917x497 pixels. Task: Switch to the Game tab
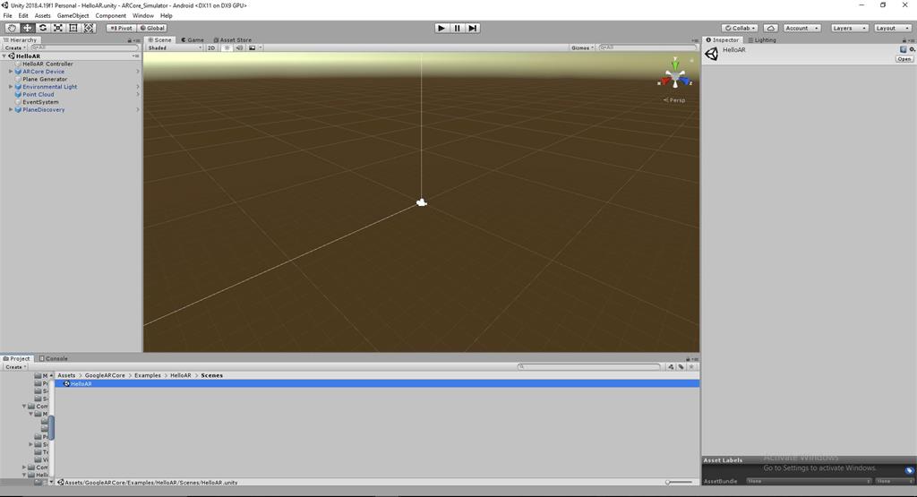[x=193, y=40]
